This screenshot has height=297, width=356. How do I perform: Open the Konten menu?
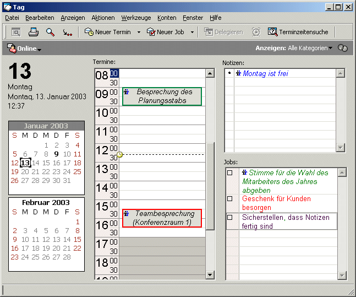click(x=167, y=18)
